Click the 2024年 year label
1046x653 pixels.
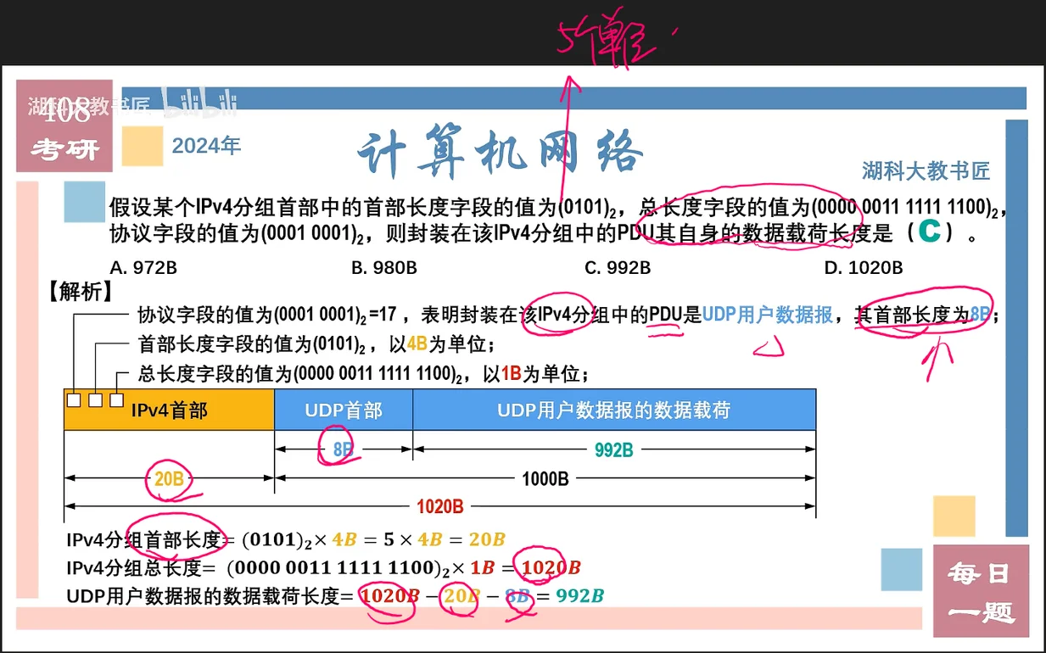click(206, 146)
